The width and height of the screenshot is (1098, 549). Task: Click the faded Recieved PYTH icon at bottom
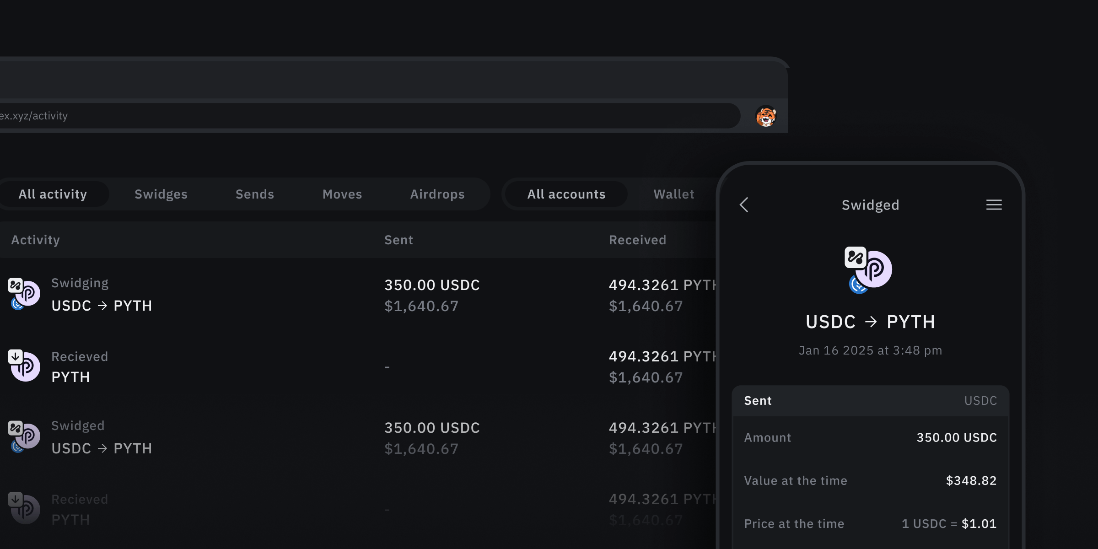(24, 508)
